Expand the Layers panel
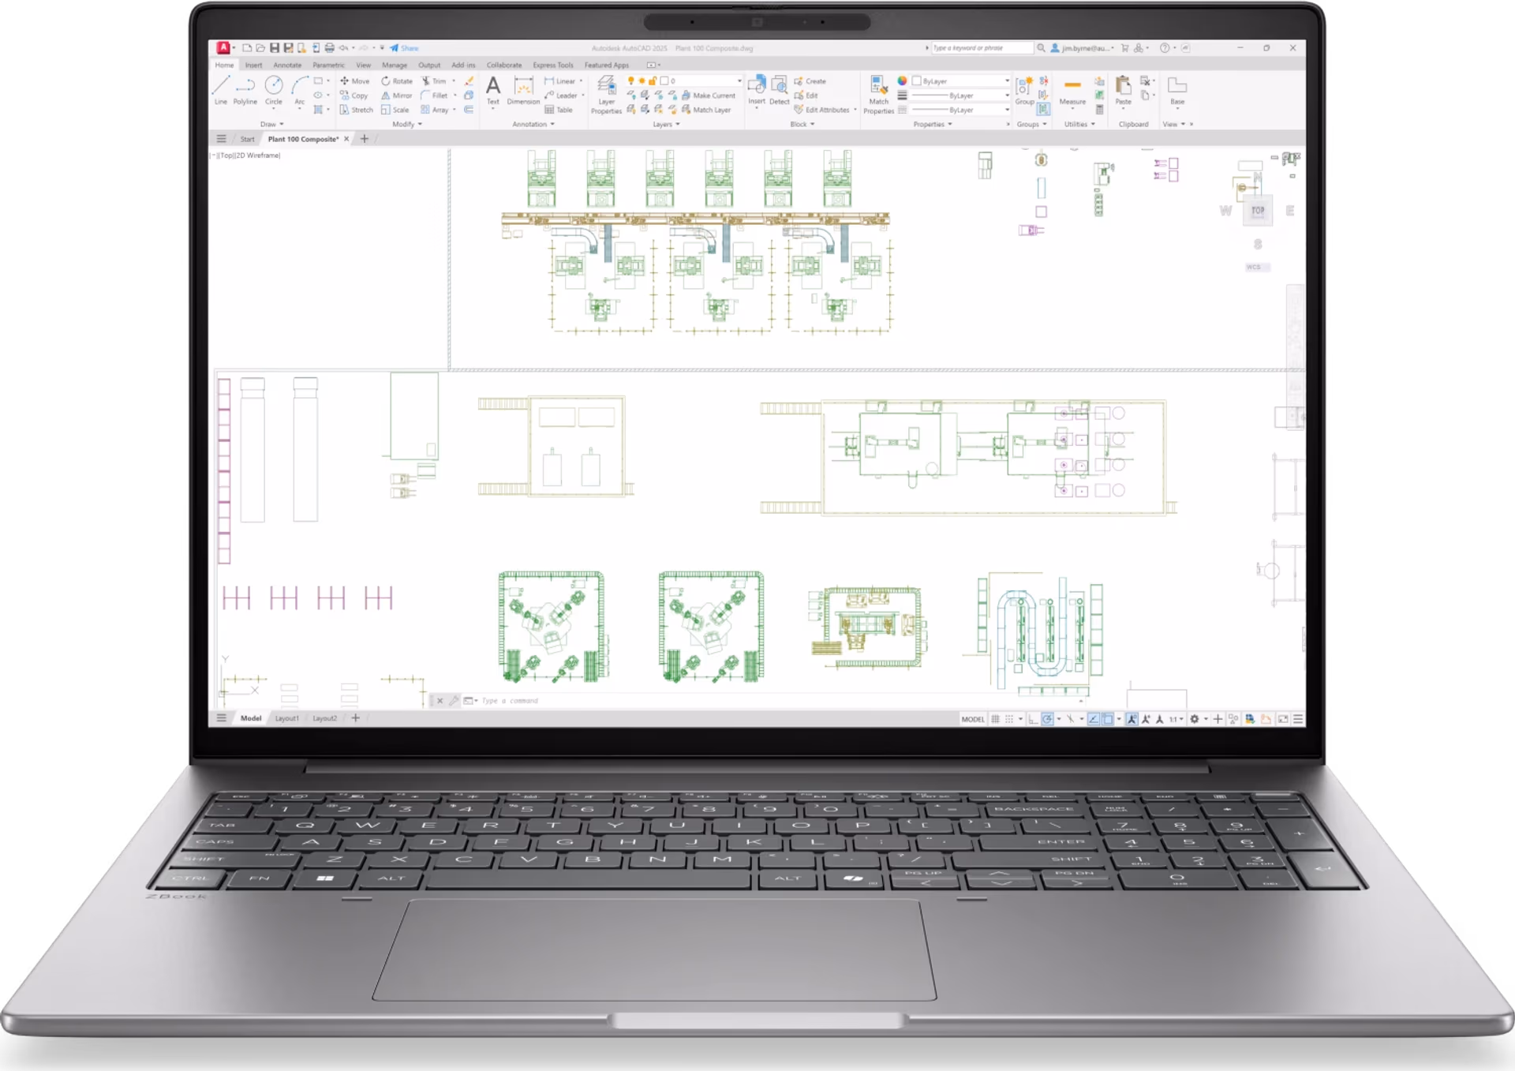 tap(666, 124)
